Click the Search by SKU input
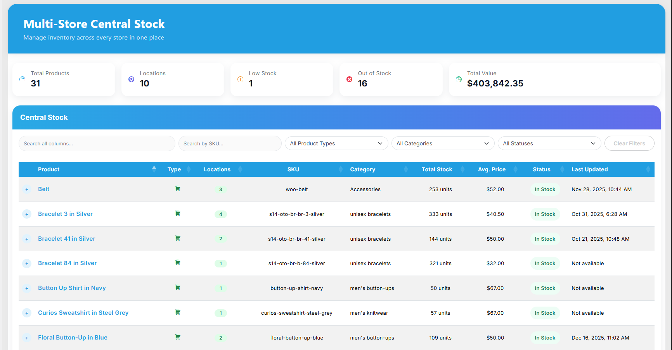Viewport: 672px width, 350px height. click(230, 143)
